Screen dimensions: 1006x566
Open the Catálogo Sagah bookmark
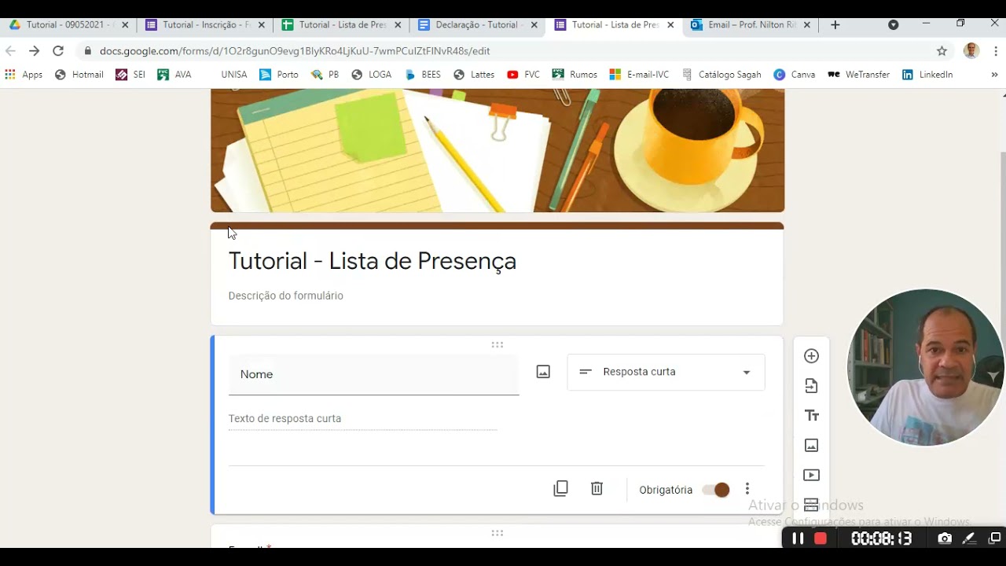721,75
